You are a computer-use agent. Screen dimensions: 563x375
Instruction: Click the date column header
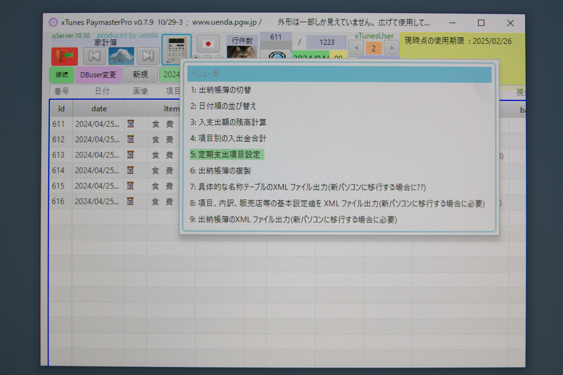[99, 109]
